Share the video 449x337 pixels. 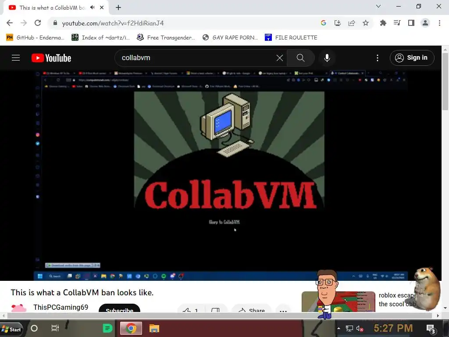(x=251, y=309)
